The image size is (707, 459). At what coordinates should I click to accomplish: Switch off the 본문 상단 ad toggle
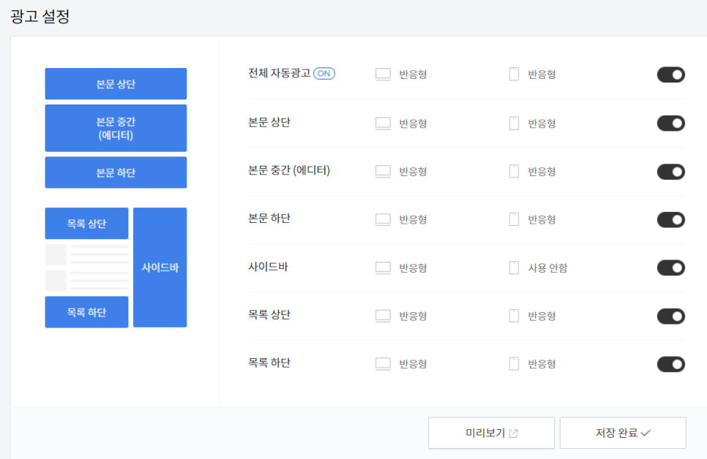671,124
